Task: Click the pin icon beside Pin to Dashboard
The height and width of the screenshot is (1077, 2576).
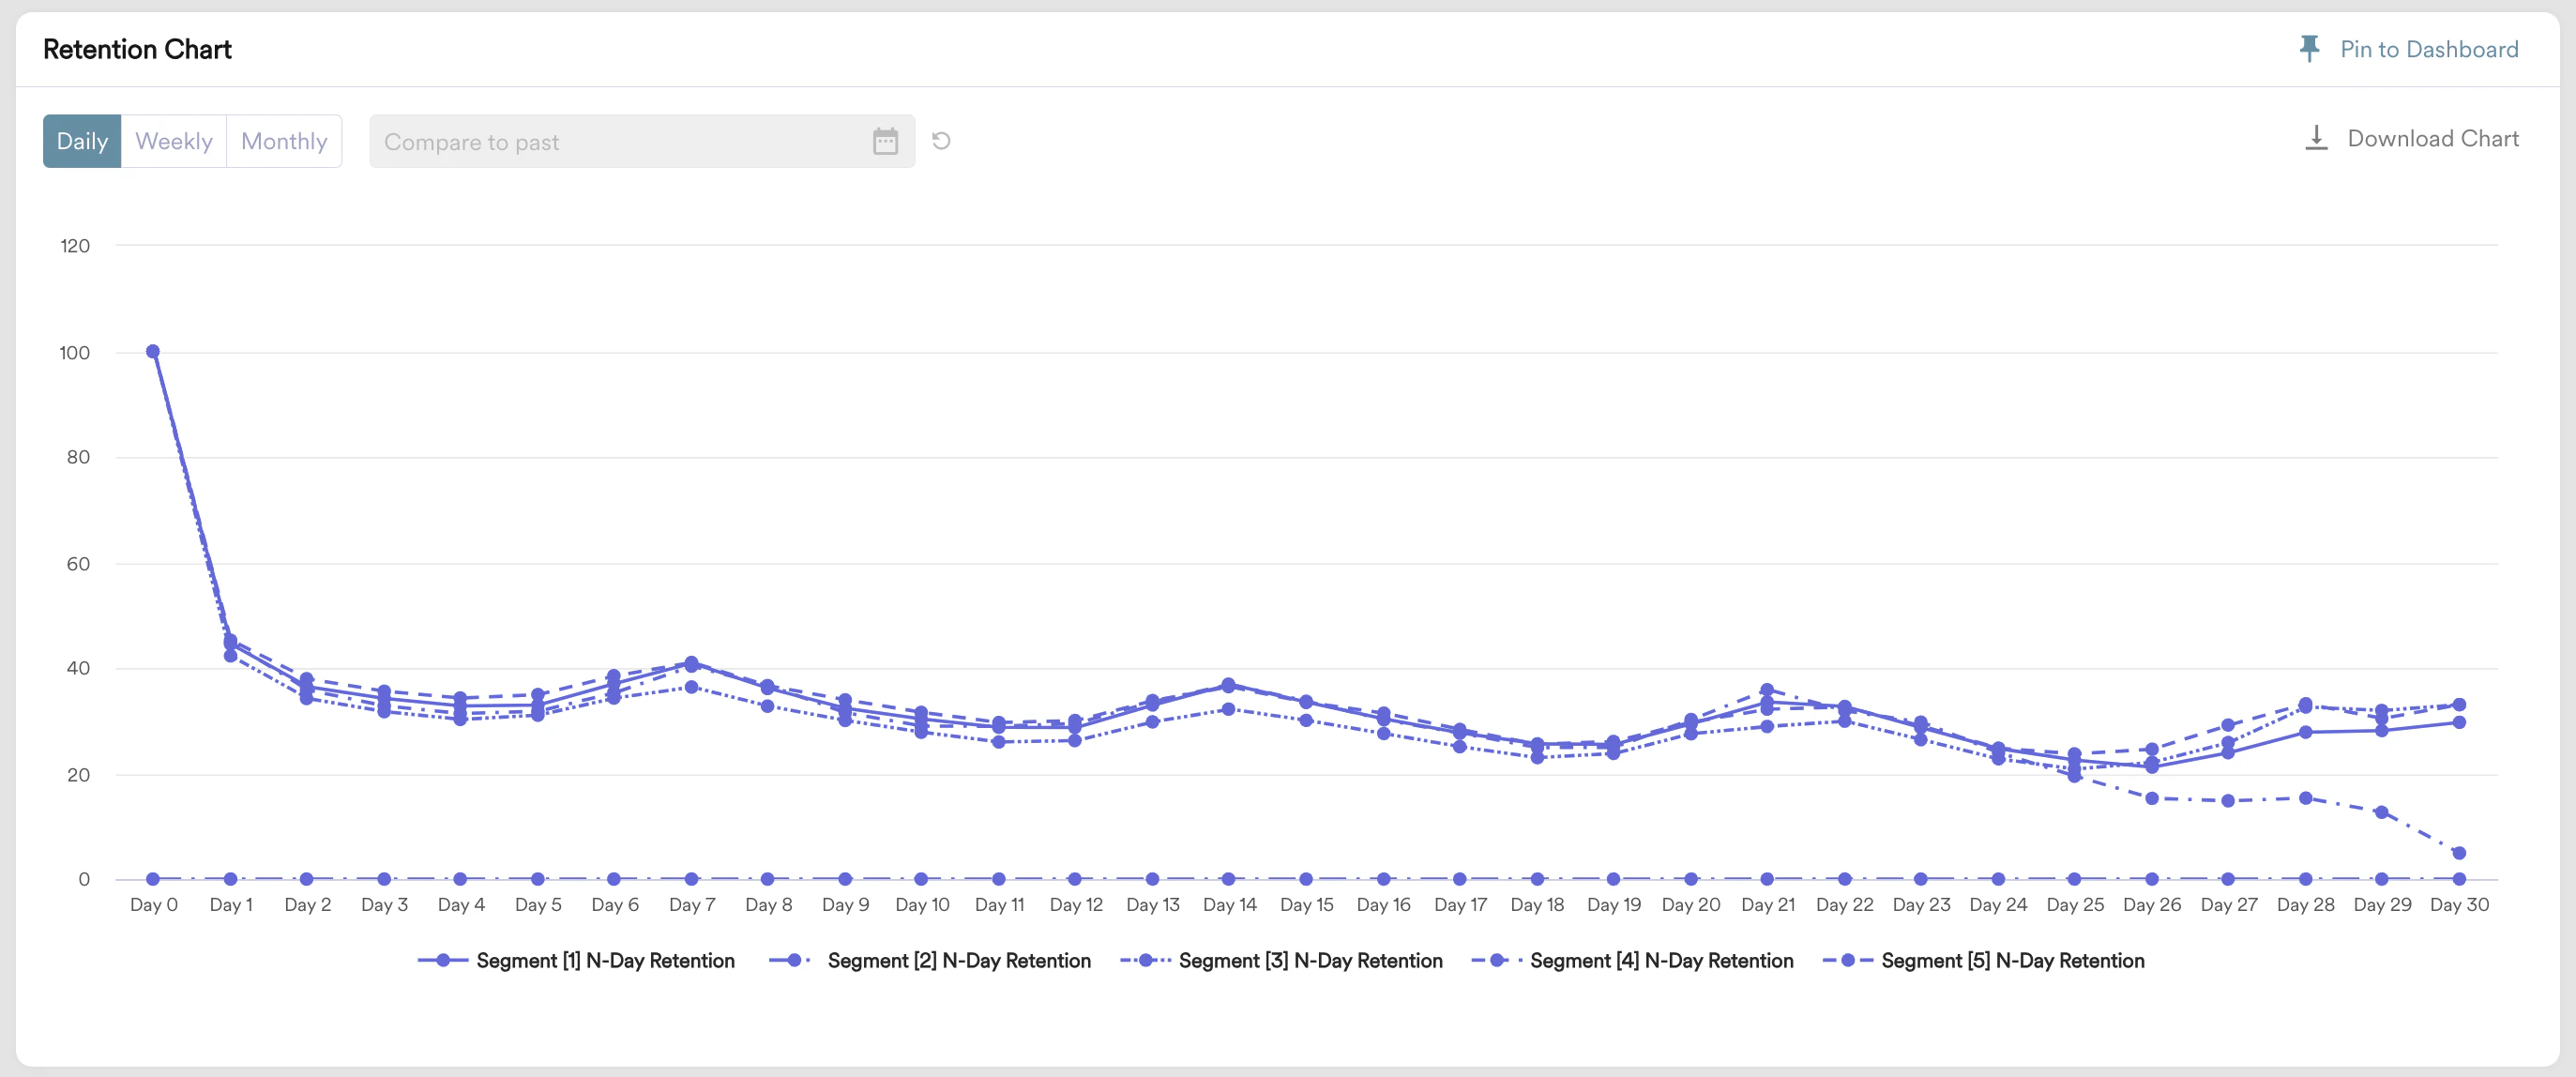Action: 2308,48
